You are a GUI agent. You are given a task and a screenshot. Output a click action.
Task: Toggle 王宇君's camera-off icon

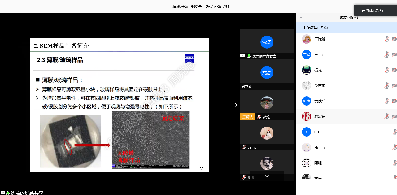coord(394,54)
